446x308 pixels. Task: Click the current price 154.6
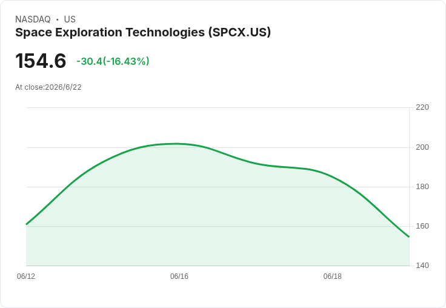[41, 61]
